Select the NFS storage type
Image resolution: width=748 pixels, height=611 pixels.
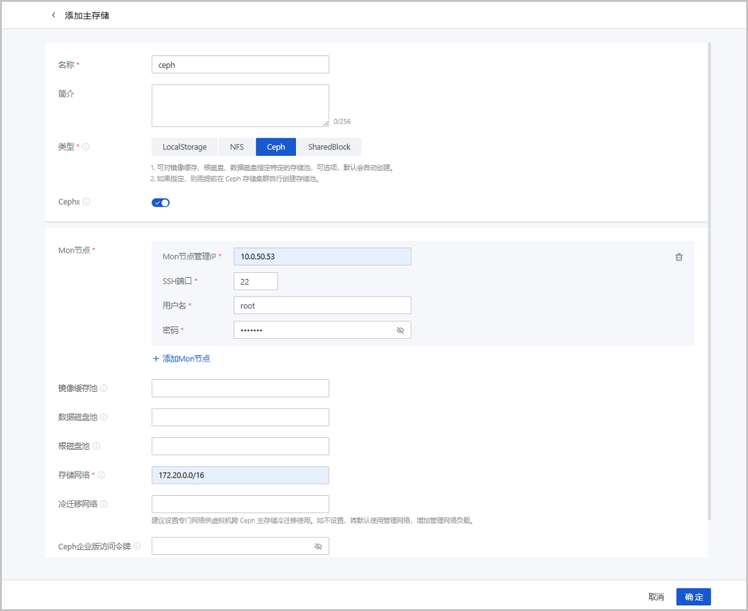point(237,147)
